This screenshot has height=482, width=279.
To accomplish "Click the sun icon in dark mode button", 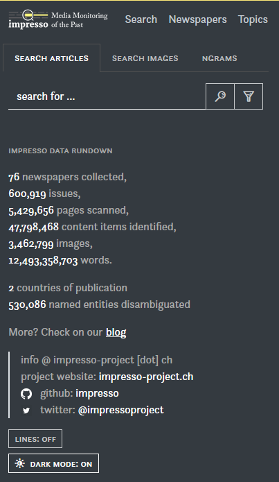I will [20, 463].
